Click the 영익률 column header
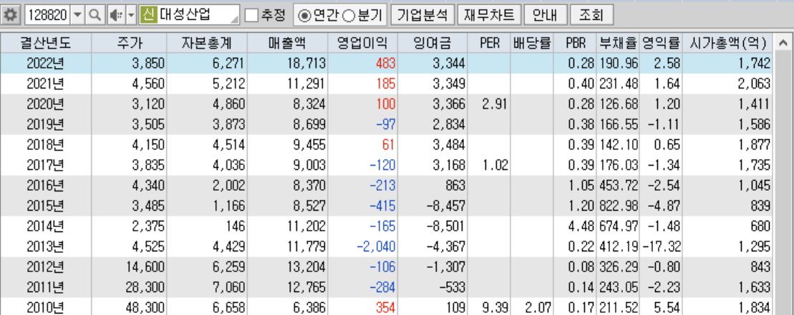Screen dimensions: 794x315 [661, 44]
